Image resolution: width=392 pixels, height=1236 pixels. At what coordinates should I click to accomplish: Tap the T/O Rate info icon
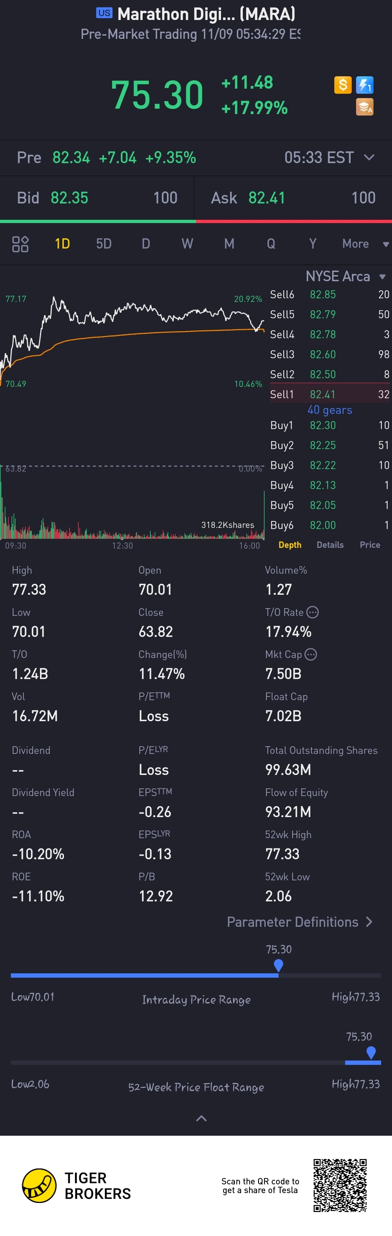(x=313, y=612)
